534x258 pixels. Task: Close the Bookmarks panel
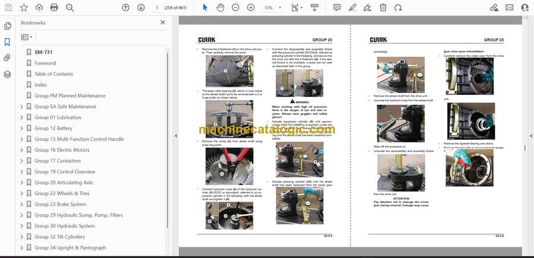[x=163, y=23]
